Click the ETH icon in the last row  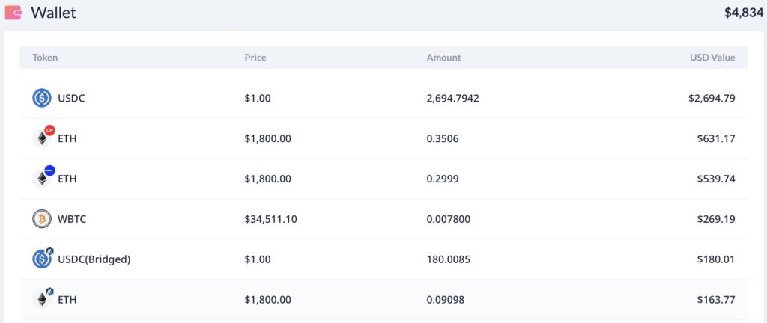(43, 299)
